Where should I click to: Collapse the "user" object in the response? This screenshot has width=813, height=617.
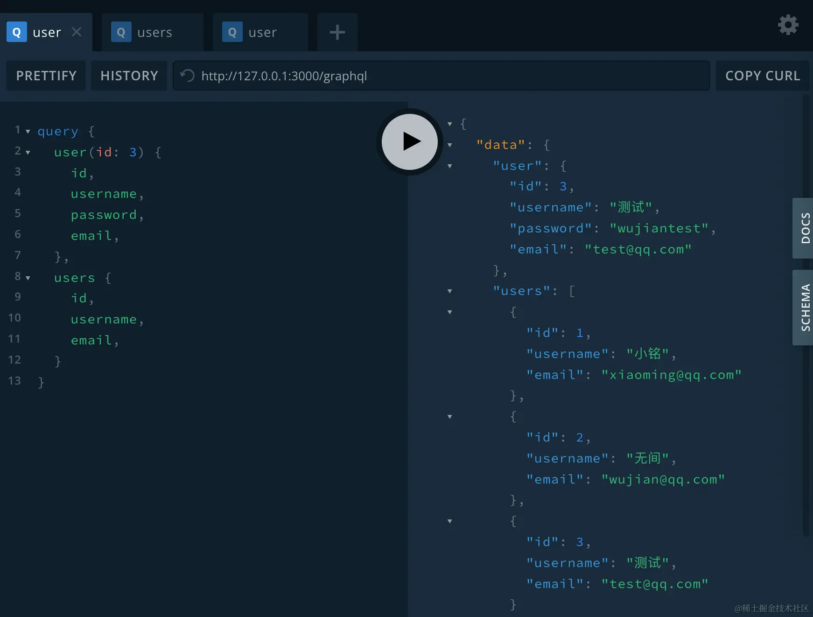click(x=450, y=166)
